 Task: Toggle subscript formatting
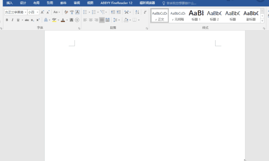[x=32, y=20]
